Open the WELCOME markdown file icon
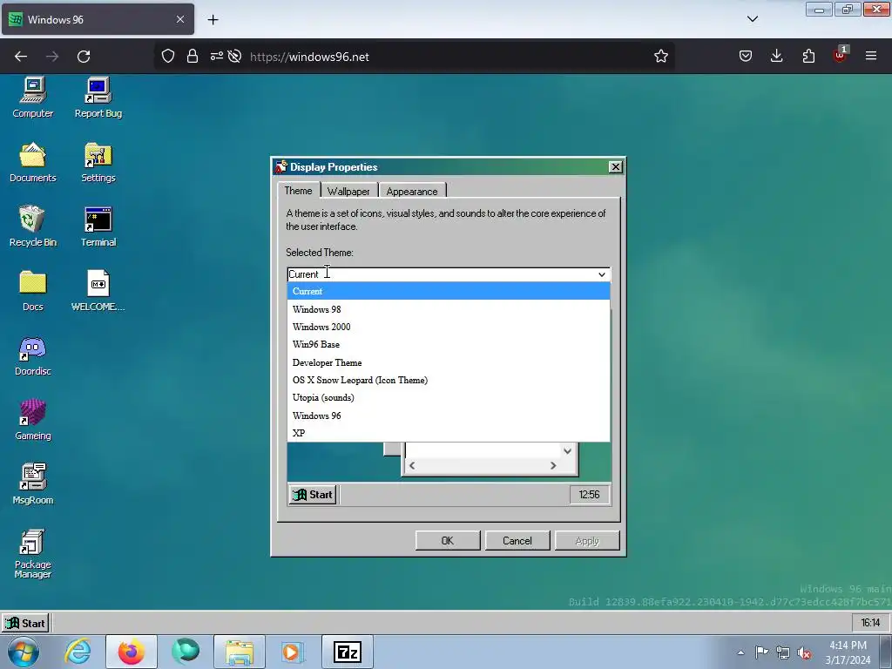The height and width of the screenshot is (669, 892). point(98,291)
